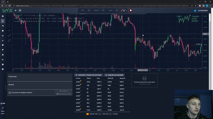Viewport: 213px width, 119px height.
Task: Click the BUY row priced 1,002 $
Action: click(x=102, y=110)
